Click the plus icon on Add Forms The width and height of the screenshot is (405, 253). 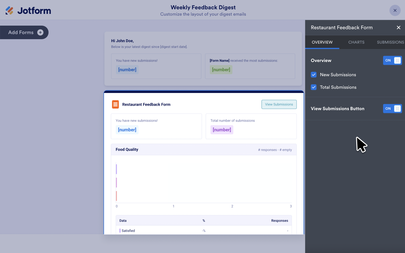coord(40,32)
